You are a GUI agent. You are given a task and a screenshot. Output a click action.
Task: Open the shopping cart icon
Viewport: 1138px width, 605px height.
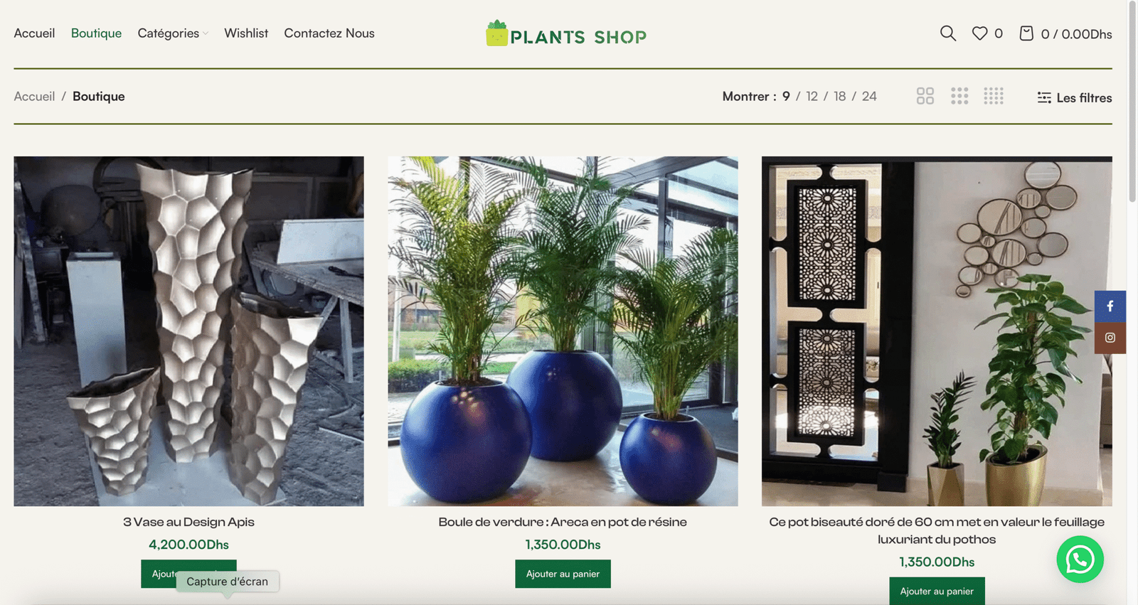coord(1026,33)
